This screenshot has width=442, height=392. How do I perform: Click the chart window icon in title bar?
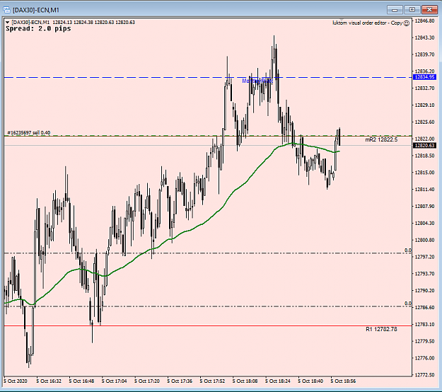coord(7,10)
